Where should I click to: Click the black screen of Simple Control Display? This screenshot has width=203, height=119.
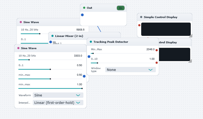coord(166,29)
